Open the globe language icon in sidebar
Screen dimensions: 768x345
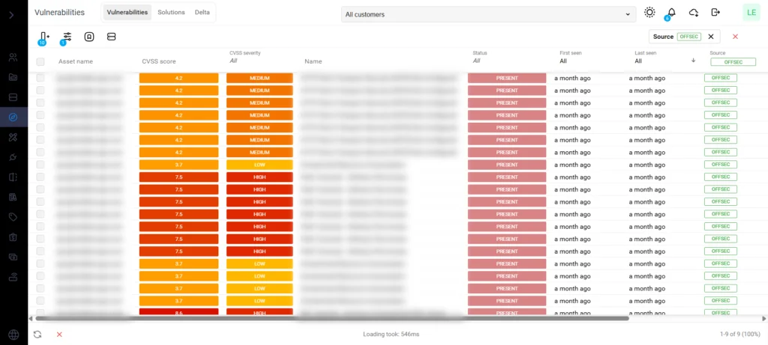coord(13,335)
